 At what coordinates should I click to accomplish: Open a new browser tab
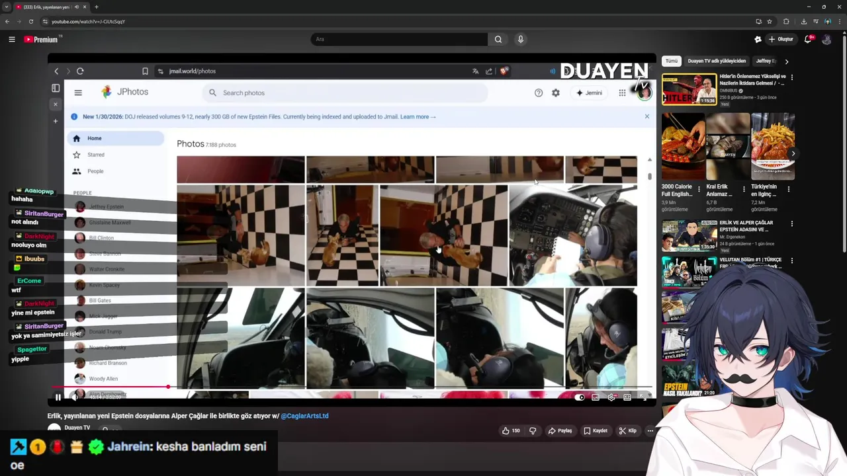tap(97, 7)
